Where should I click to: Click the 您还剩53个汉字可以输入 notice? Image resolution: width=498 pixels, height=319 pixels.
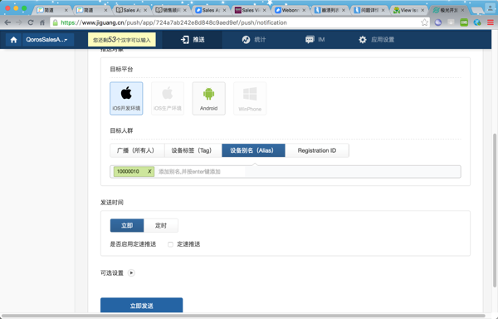point(122,40)
